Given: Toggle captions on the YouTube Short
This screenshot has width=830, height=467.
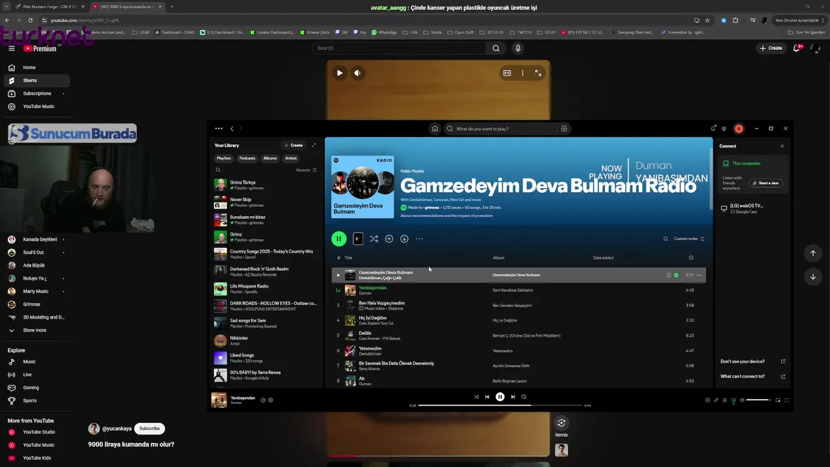Looking at the screenshot, I should pos(507,73).
